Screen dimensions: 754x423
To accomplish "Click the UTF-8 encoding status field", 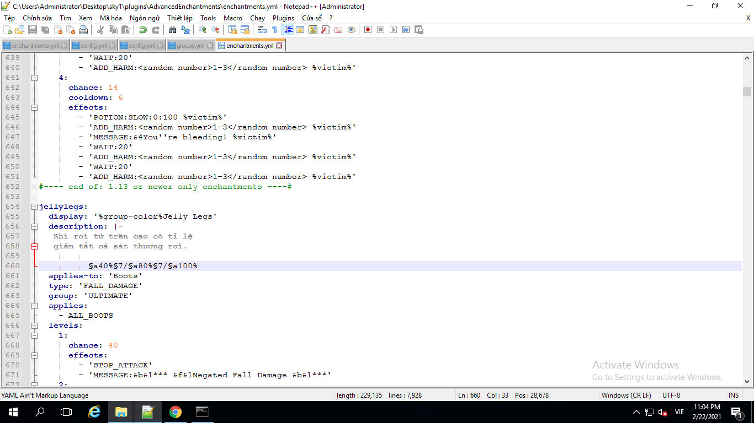I will coord(671,395).
